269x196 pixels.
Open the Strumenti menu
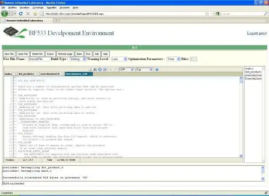tap(64, 8)
